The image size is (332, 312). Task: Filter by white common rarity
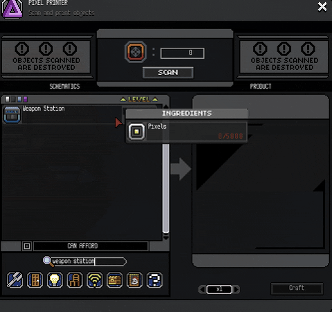pos(8,99)
